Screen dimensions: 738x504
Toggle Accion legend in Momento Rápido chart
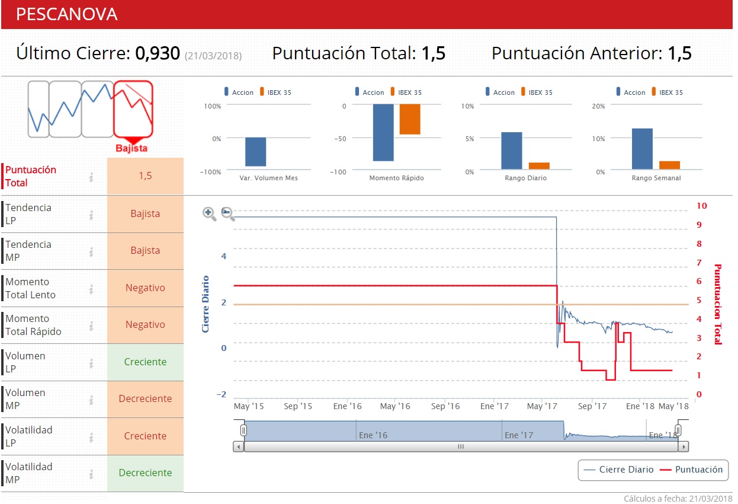coord(370,92)
